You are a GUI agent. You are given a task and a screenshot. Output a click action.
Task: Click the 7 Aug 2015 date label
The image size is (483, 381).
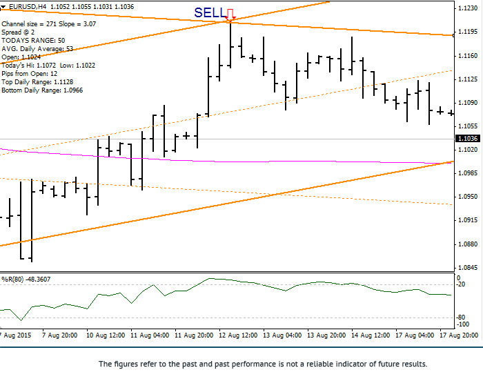(x=15, y=335)
